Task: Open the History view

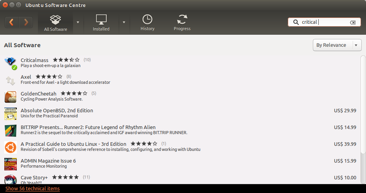Action: (147, 23)
